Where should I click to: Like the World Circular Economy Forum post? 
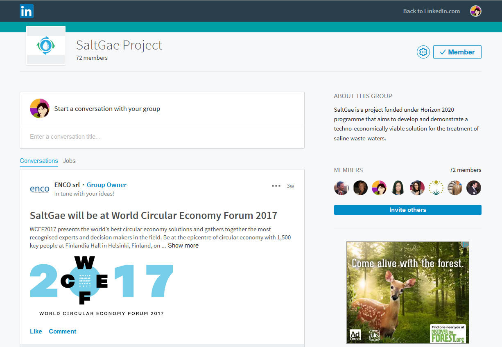click(x=36, y=331)
